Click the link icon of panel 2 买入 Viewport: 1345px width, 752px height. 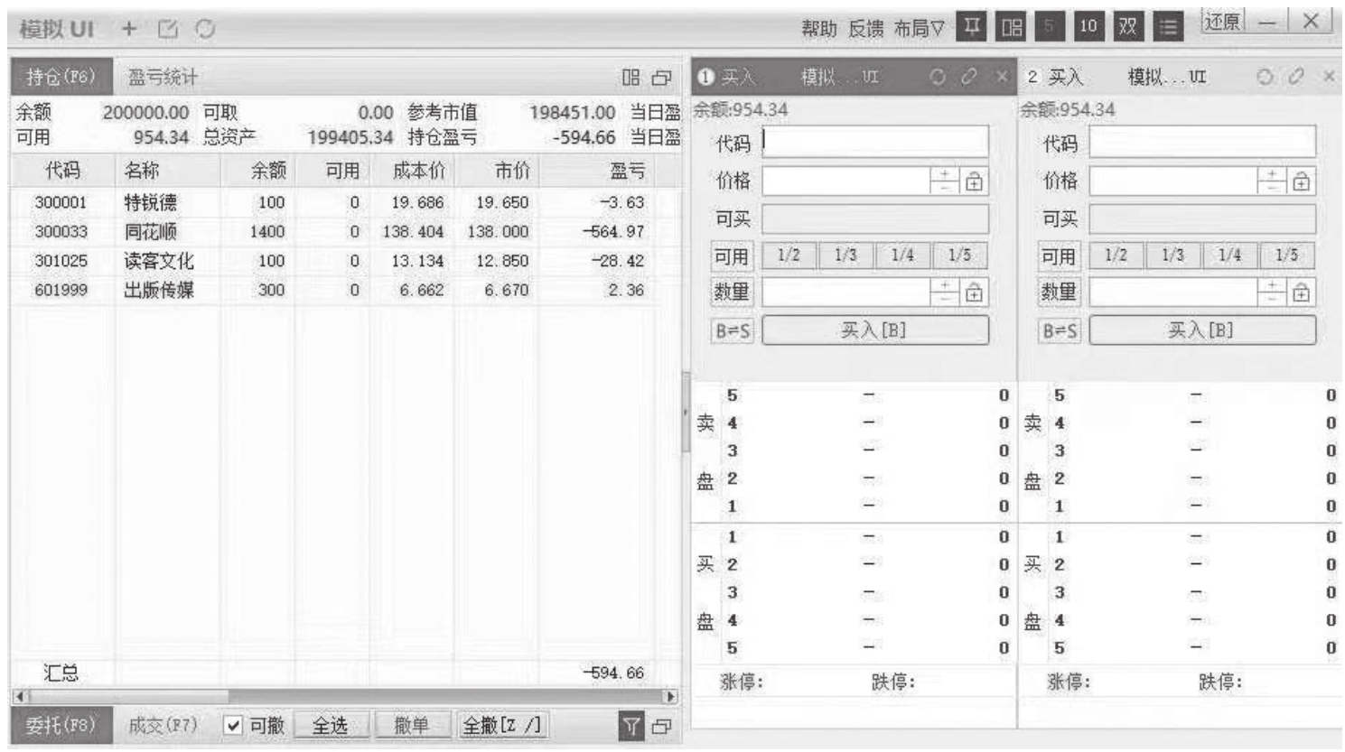[x=1296, y=77]
